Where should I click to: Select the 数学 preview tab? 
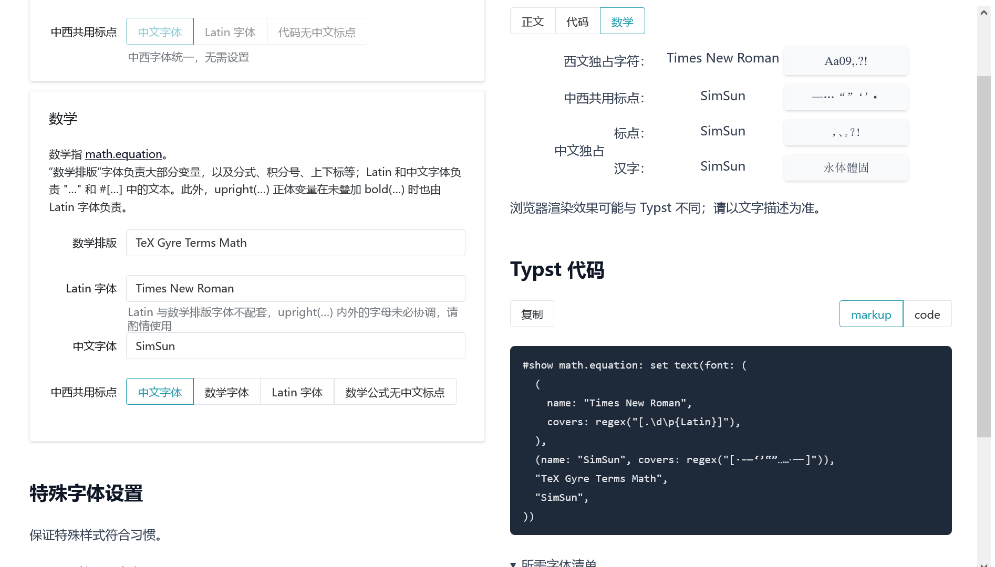coord(622,22)
